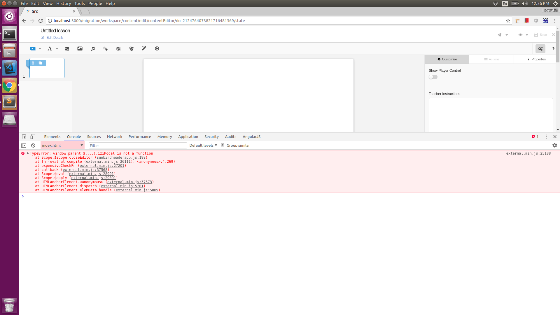This screenshot has height=315, width=560.
Task: Click the Edit Details link
Action: (55, 37)
